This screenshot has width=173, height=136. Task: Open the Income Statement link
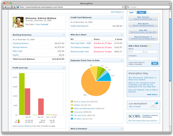tap(25, 126)
